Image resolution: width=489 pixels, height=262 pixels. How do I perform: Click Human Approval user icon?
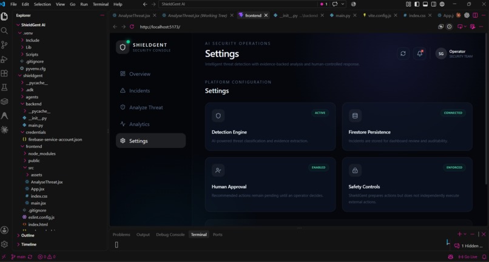(218, 170)
